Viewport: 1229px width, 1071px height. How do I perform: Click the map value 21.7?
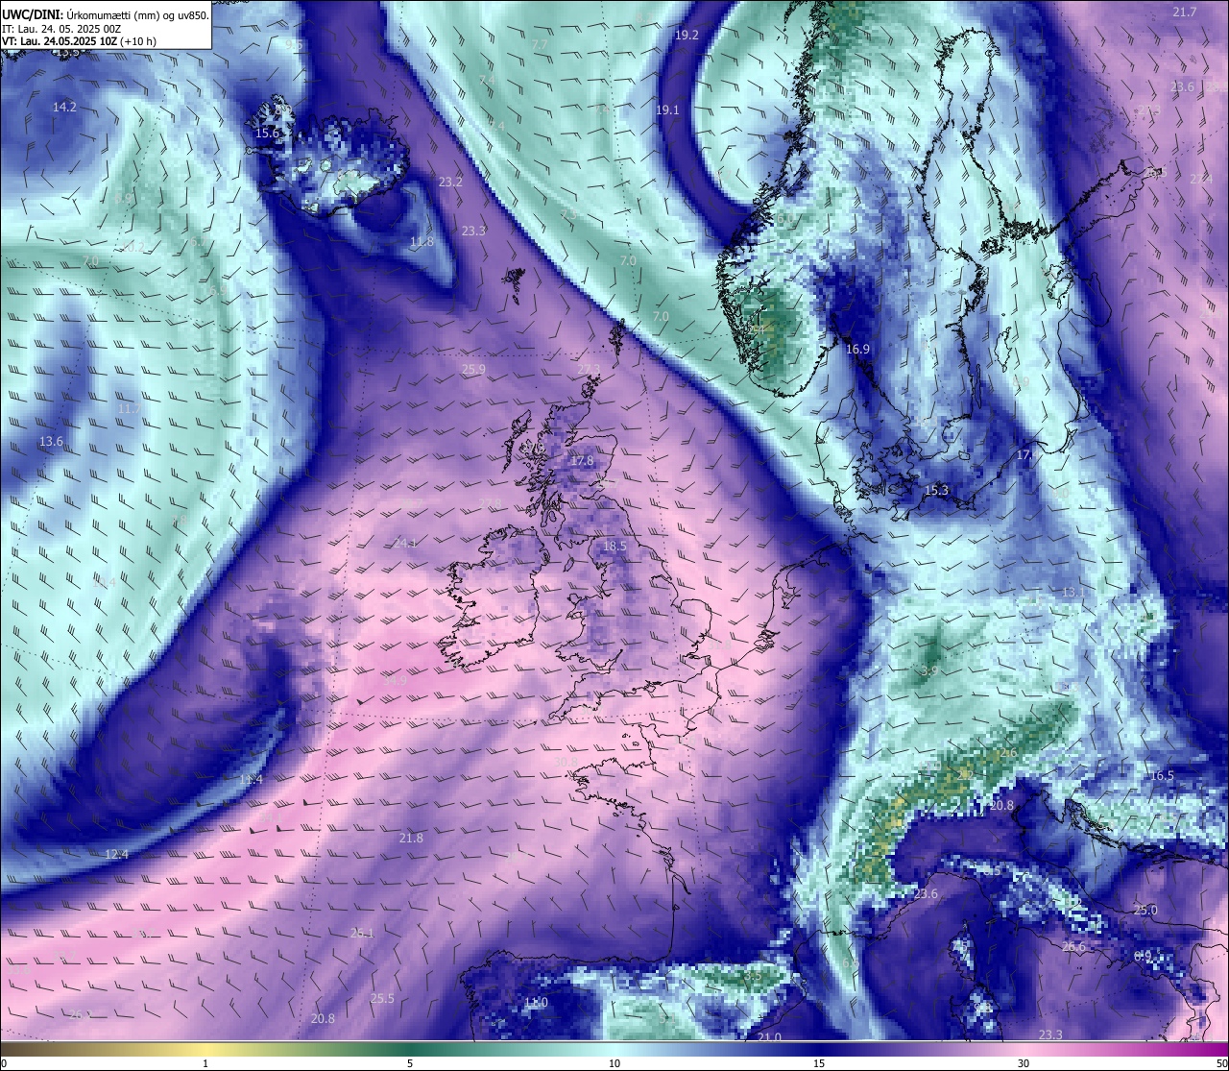click(1185, 12)
